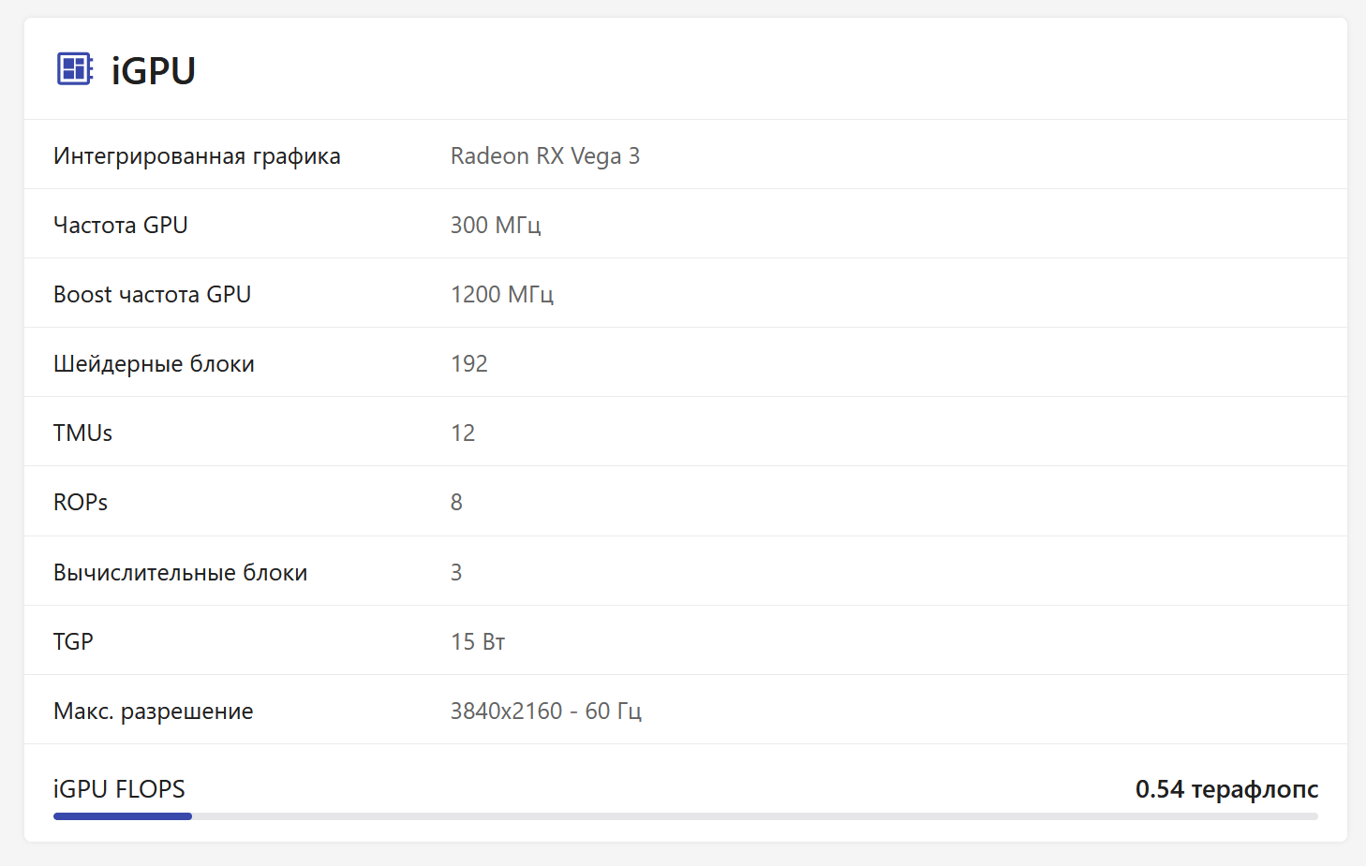Click the Шейдерные блоки label

click(x=154, y=363)
